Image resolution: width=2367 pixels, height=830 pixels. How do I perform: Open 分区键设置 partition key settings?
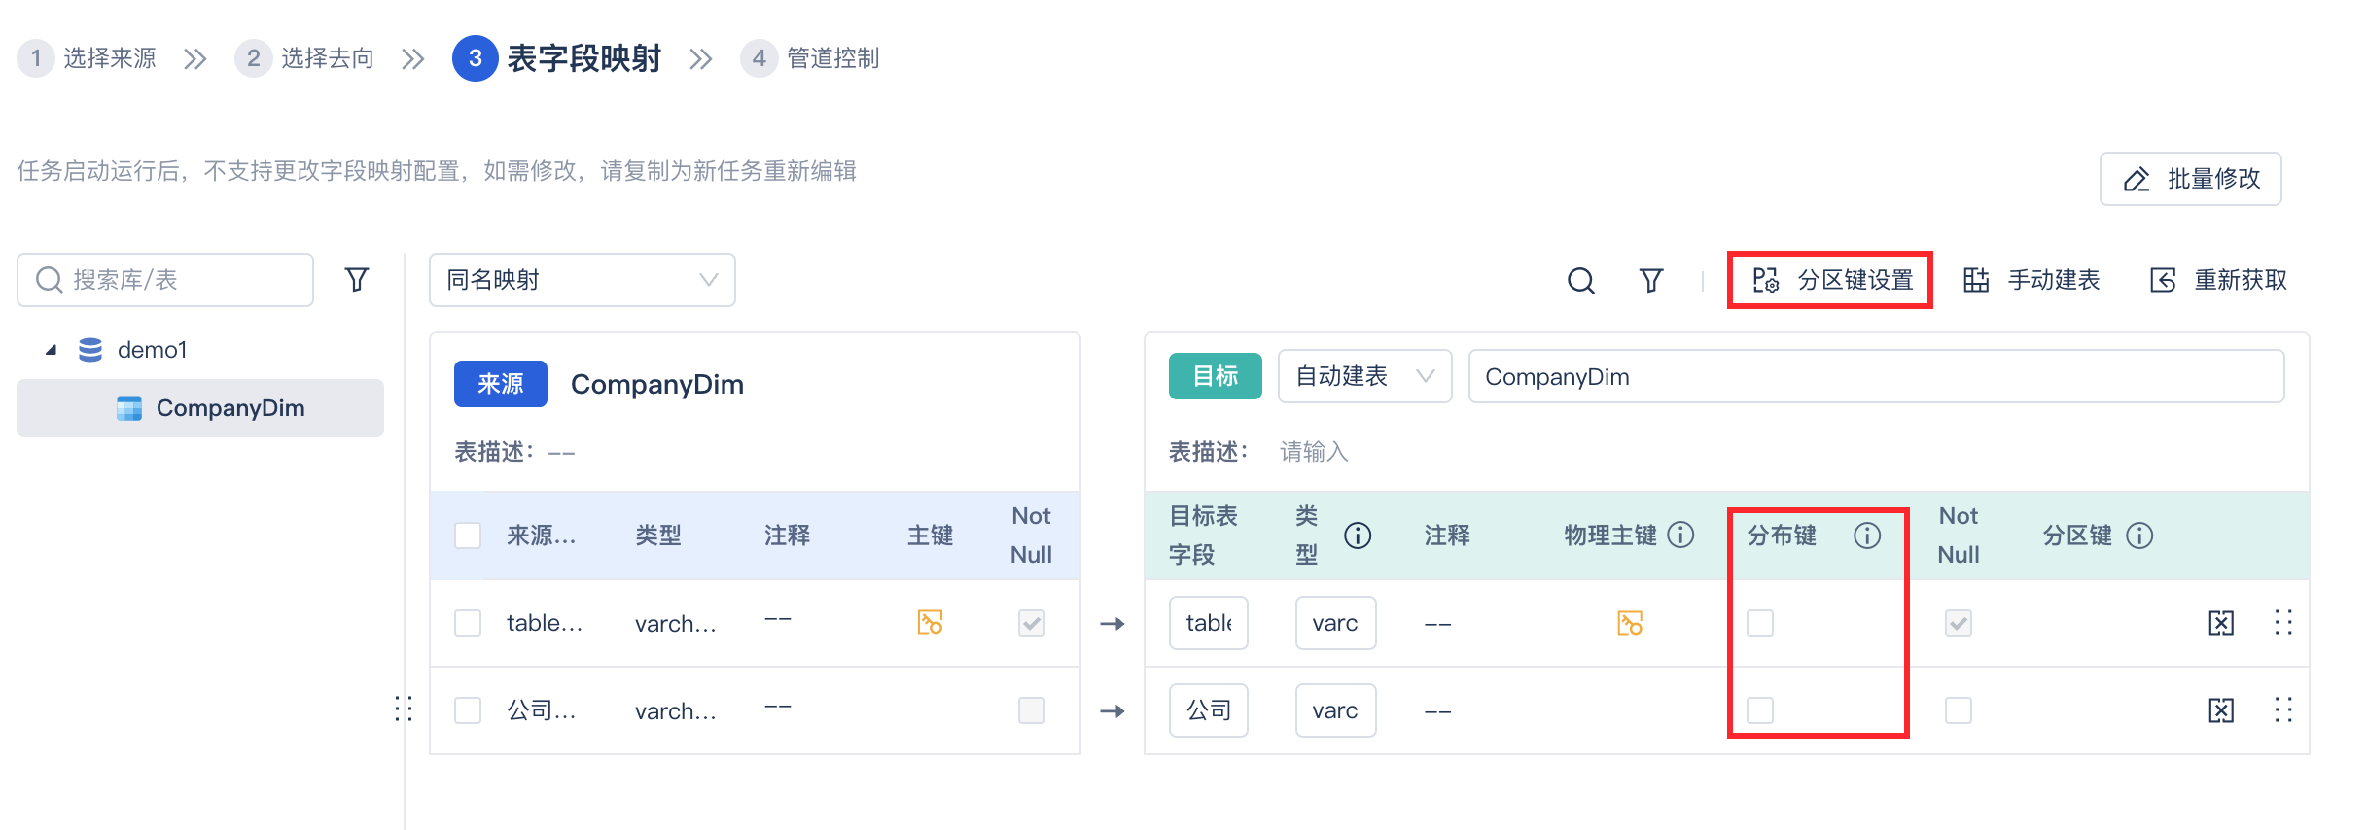[1832, 280]
